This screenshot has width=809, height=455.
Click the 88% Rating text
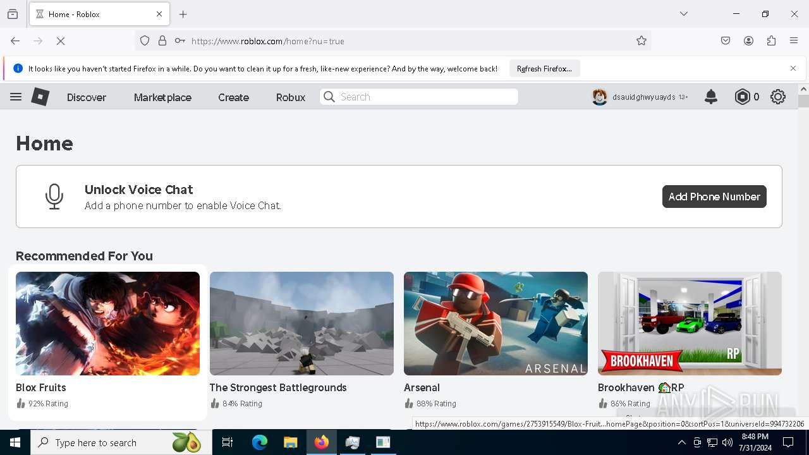coord(436,404)
